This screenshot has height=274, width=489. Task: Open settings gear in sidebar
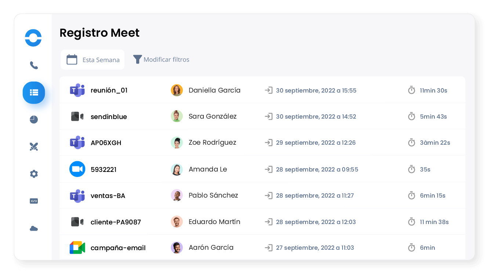34,174
